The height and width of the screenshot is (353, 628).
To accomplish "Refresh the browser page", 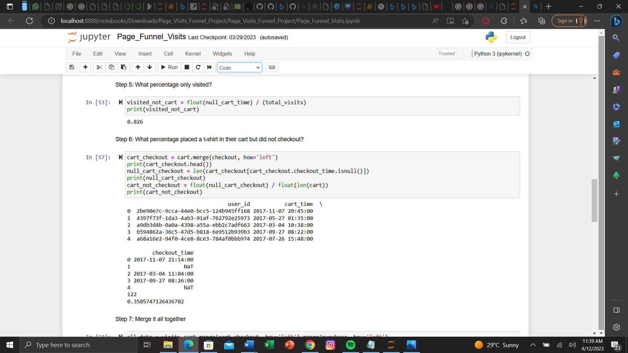I will (x=29, y=21).
